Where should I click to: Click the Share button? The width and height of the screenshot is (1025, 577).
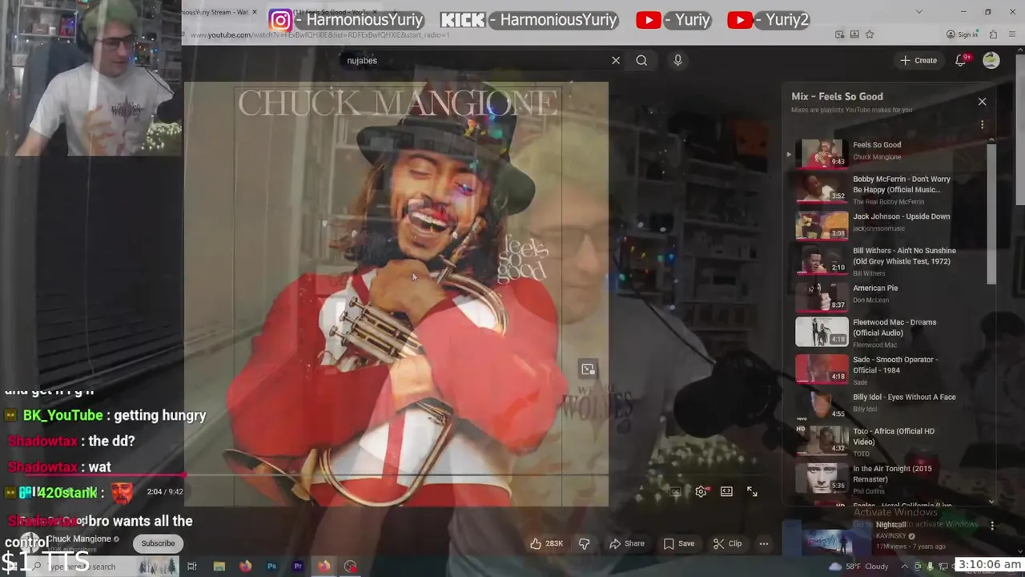click(x=626, y=543)
